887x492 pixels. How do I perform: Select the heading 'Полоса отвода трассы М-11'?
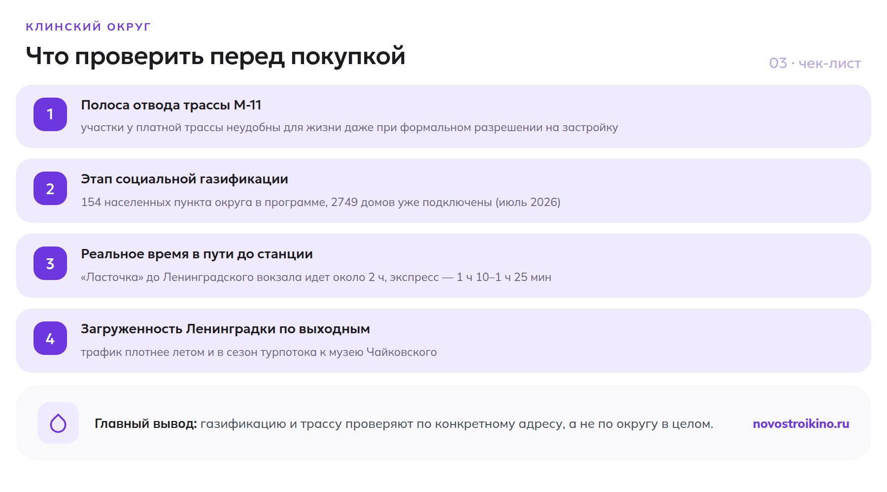171,105
